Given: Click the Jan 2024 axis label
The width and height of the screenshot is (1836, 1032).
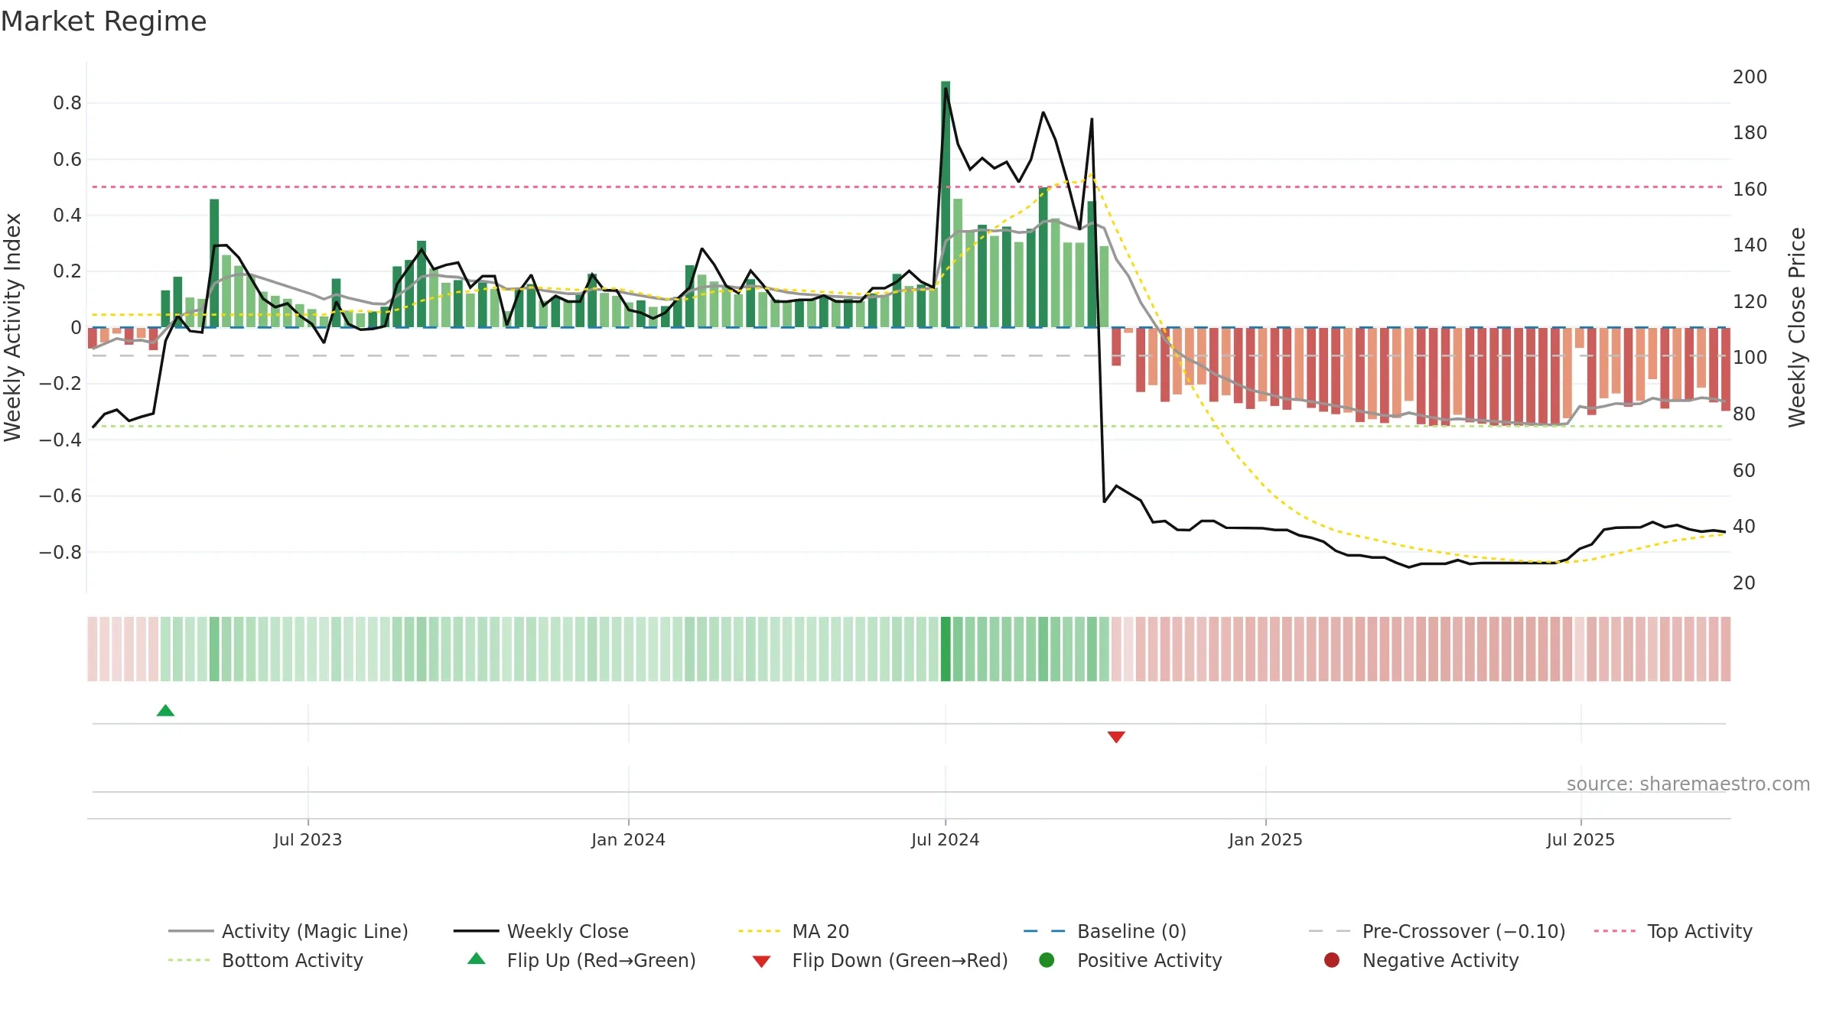Looking at the screenshot, I should click(x=628, y=839).
